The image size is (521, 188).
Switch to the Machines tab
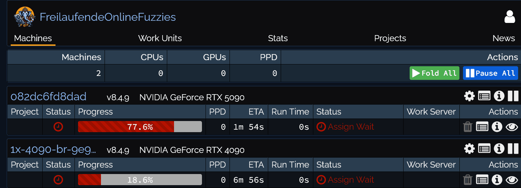tap(33, 38)
